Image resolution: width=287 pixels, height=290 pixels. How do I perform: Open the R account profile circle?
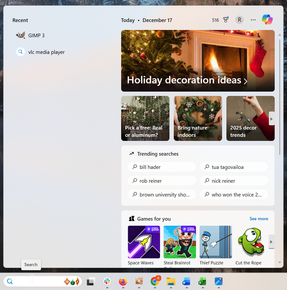[239, 20]
